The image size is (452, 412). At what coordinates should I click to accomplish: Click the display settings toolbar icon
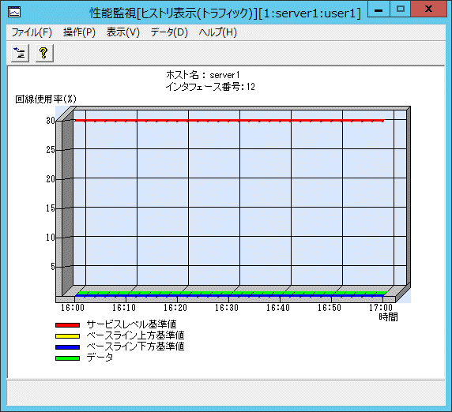pos(20,53)
